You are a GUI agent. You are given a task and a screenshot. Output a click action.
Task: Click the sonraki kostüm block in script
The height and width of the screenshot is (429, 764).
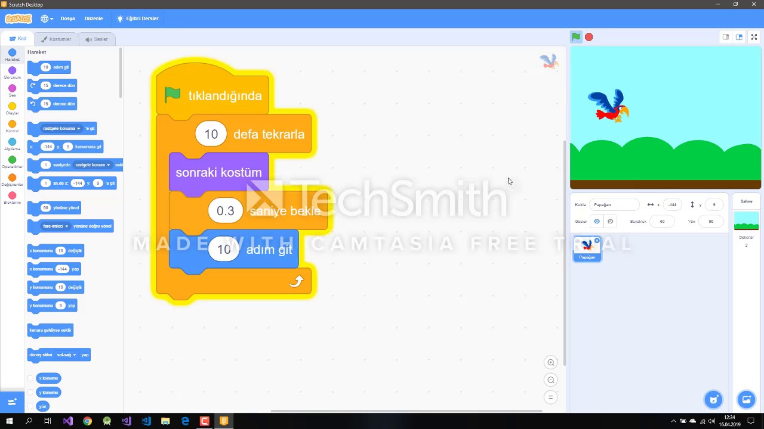click(218, 172)
